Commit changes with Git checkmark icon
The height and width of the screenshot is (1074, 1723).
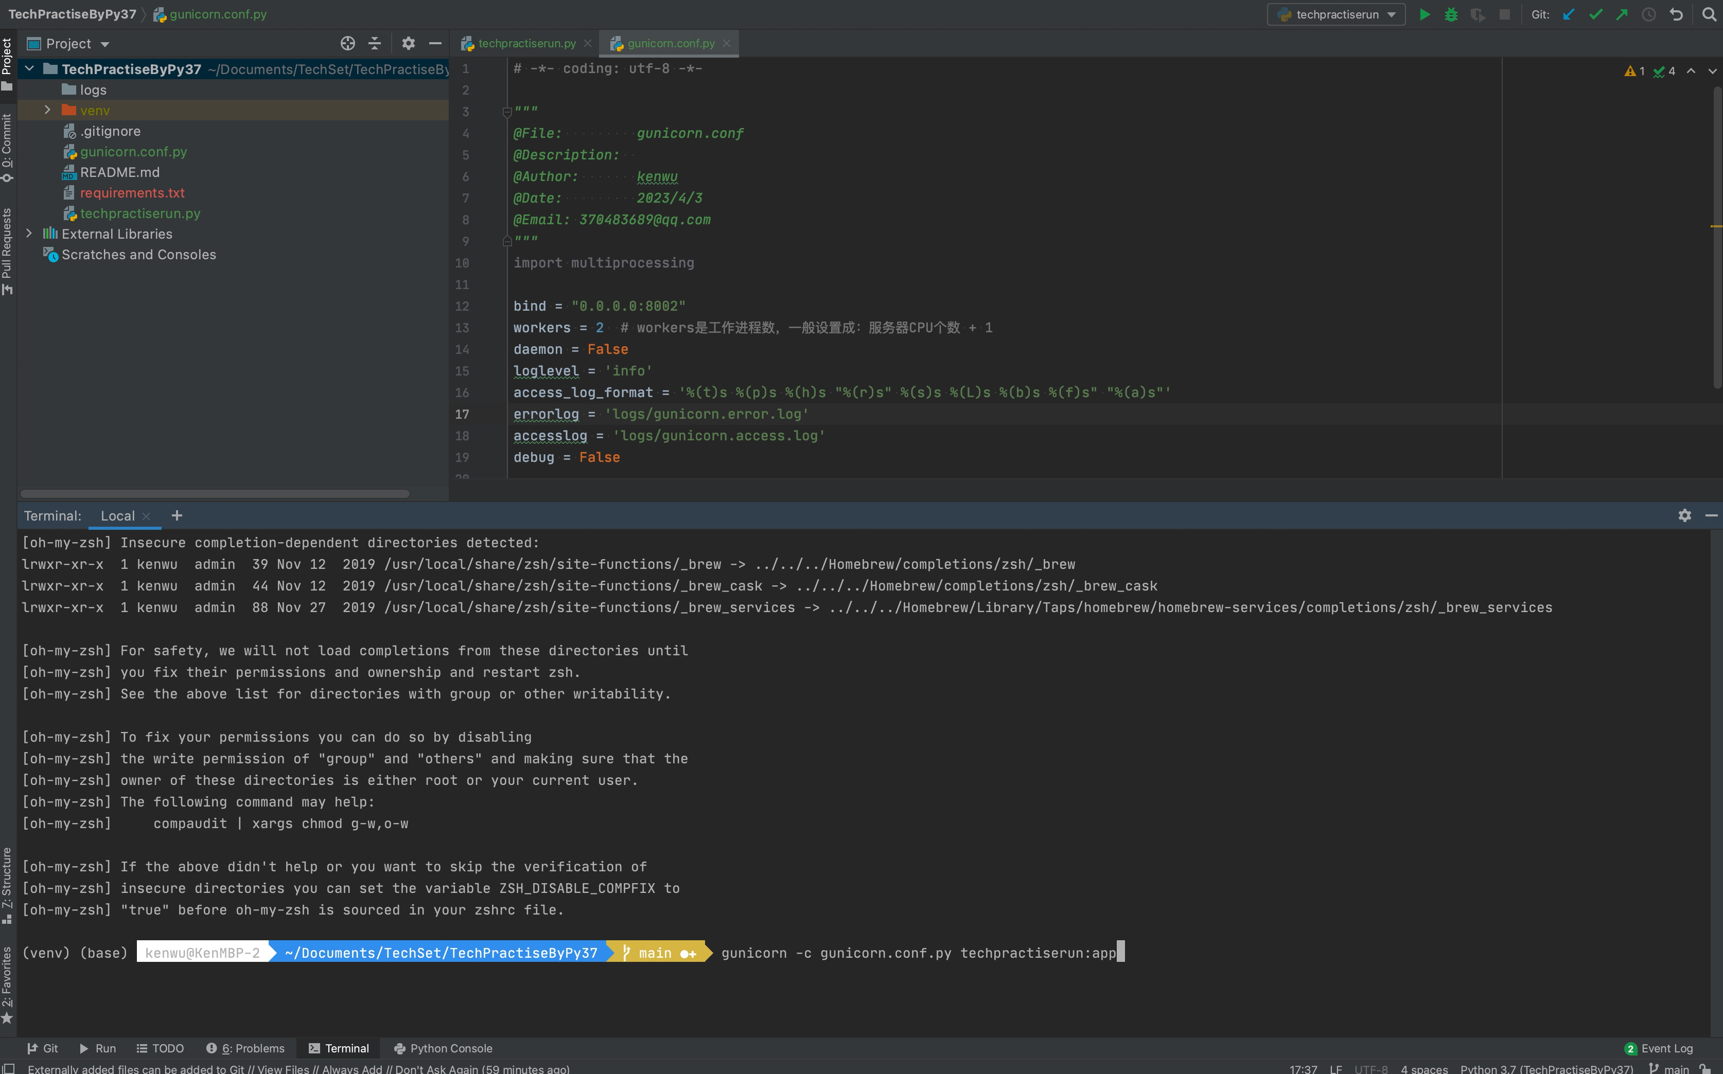(x=1596, y=14)
